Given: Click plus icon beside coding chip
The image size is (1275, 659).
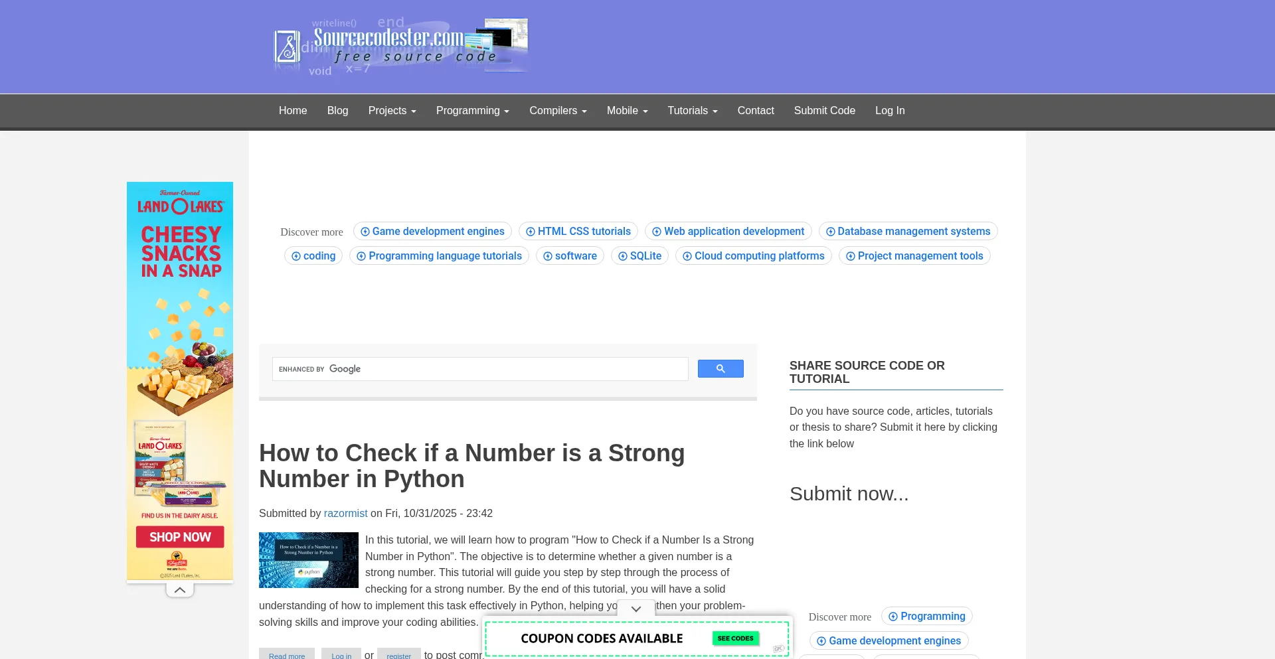Looking at the screenshot, I should pyautogui.click(x=296, y=256).
